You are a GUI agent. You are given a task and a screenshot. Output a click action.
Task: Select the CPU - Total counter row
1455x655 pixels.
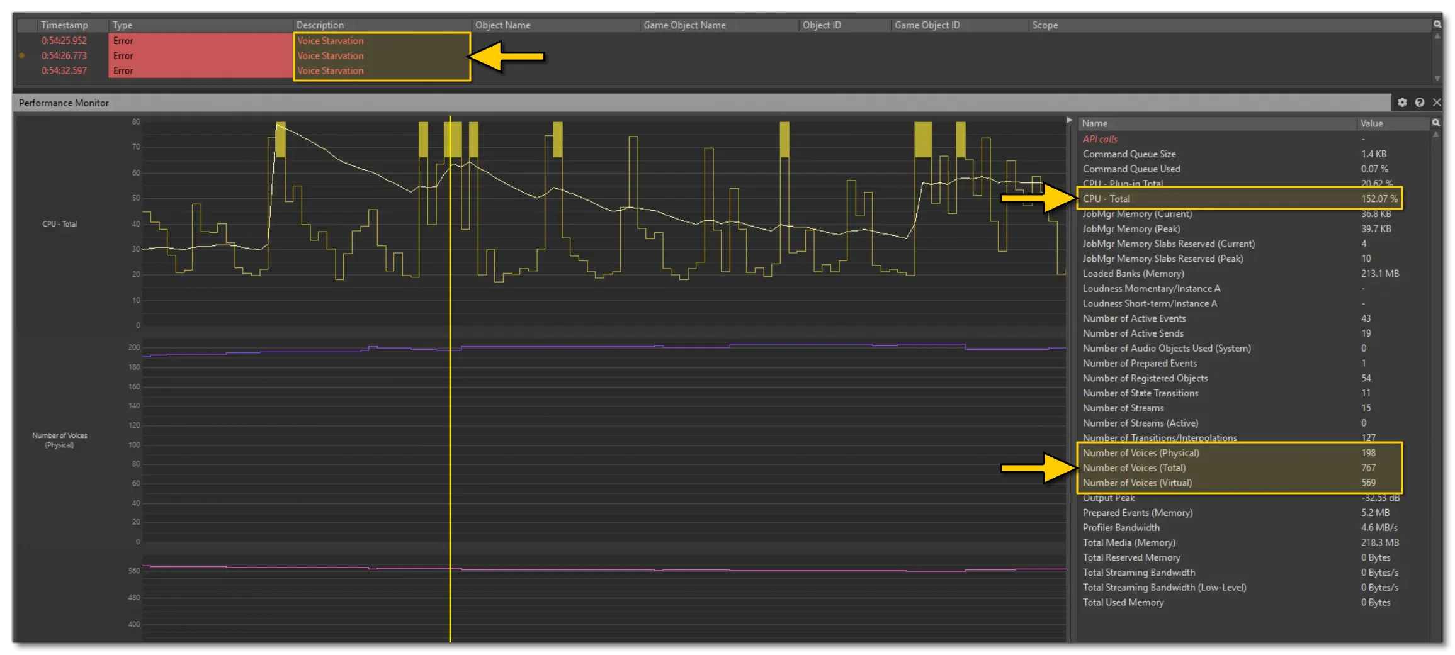point(1240,199)
